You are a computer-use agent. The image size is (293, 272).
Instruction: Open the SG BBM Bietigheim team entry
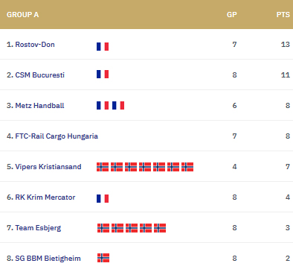click(x=48, y=259)
